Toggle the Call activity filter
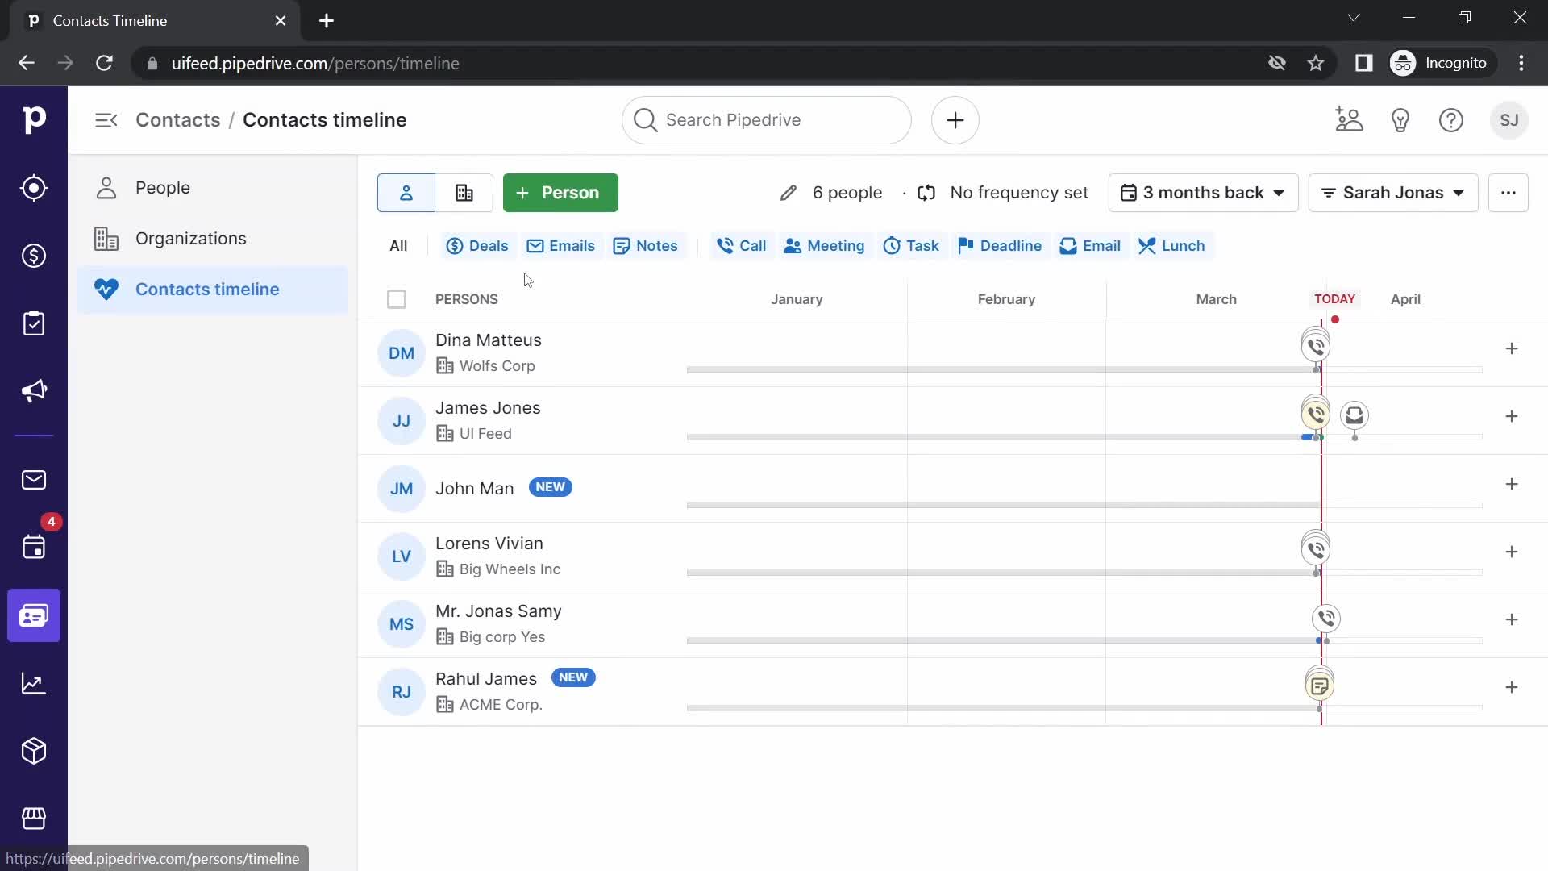 742,246
